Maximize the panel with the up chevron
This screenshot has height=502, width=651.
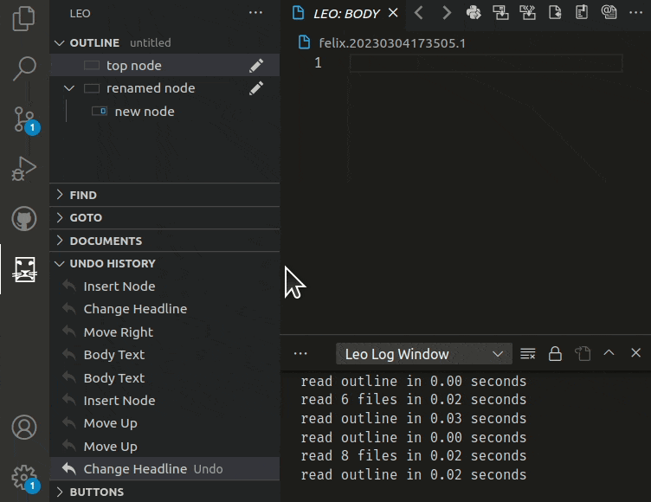609,353
